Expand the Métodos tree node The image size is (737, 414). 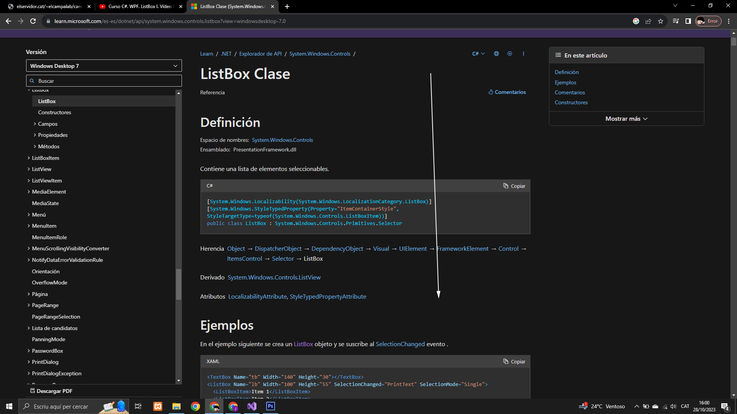tap(35, 146)
